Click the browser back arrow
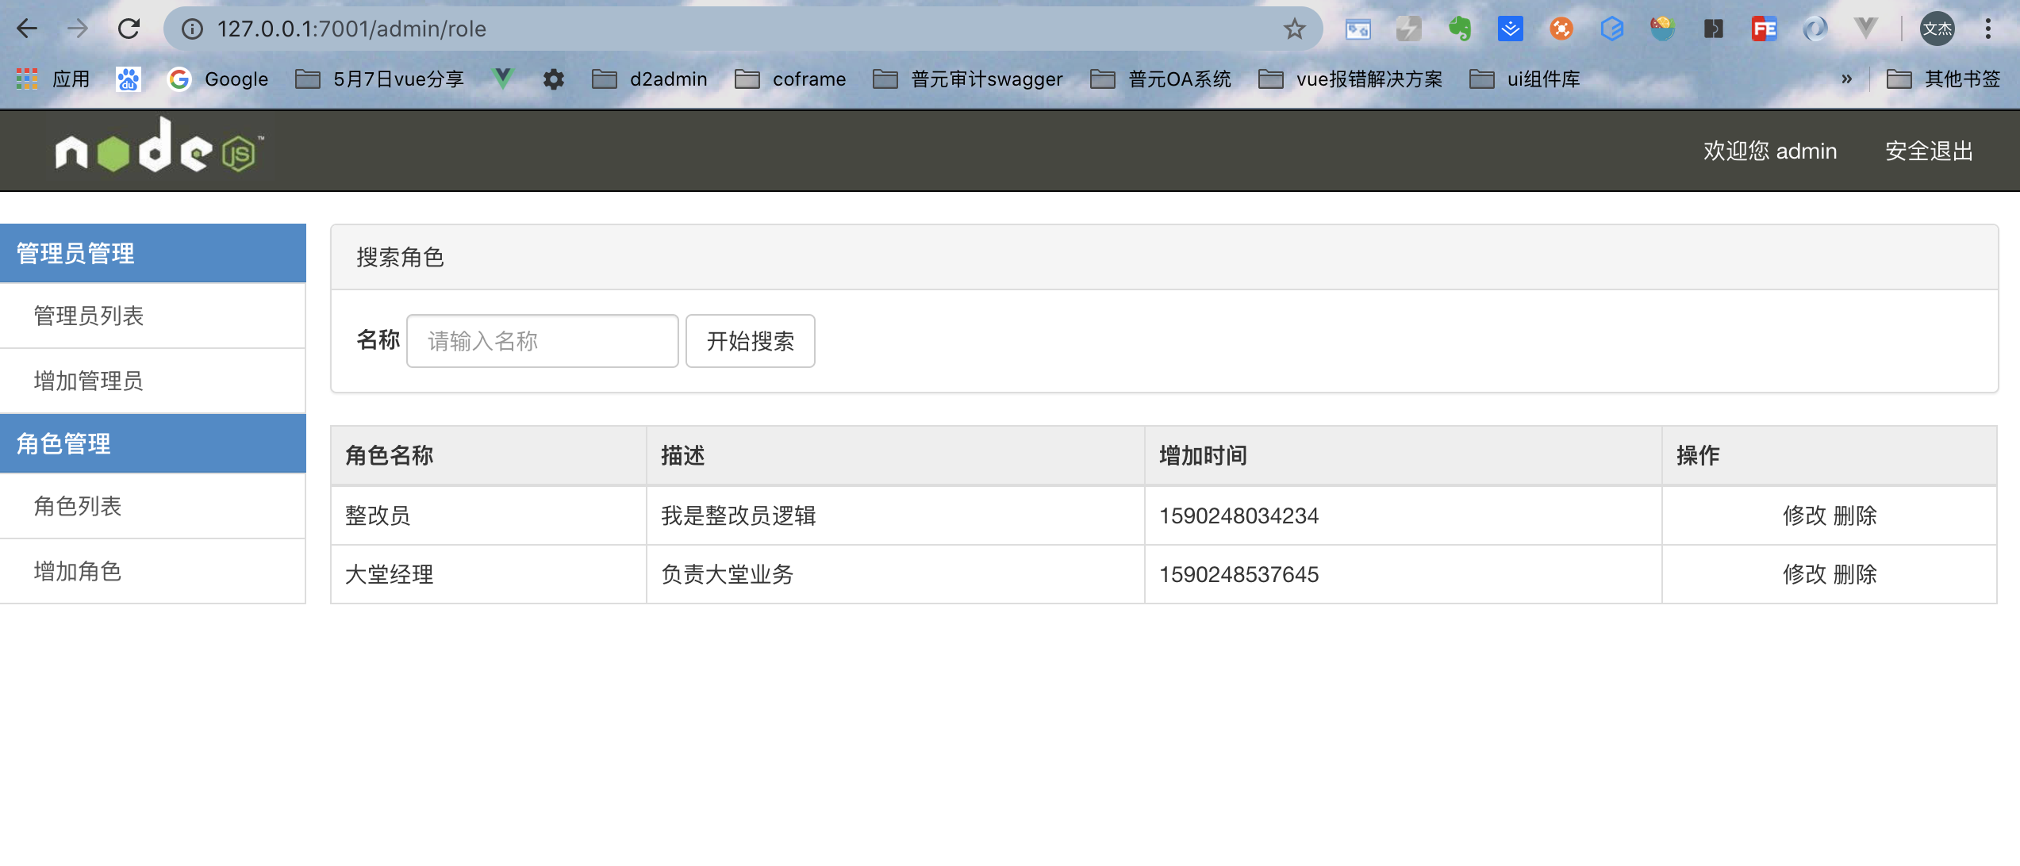 click(x=27, y=29)
